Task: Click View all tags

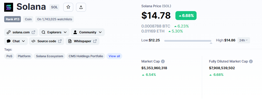Action: click(x=114, y=56)
